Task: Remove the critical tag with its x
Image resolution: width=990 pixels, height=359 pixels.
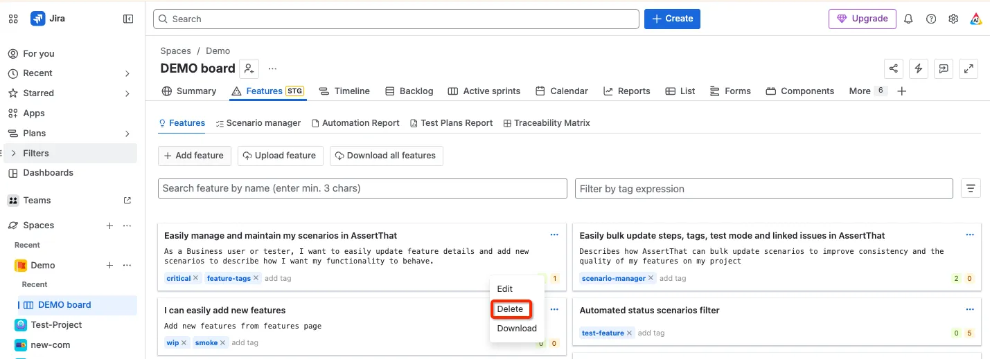Action: [x=195, y=278]
